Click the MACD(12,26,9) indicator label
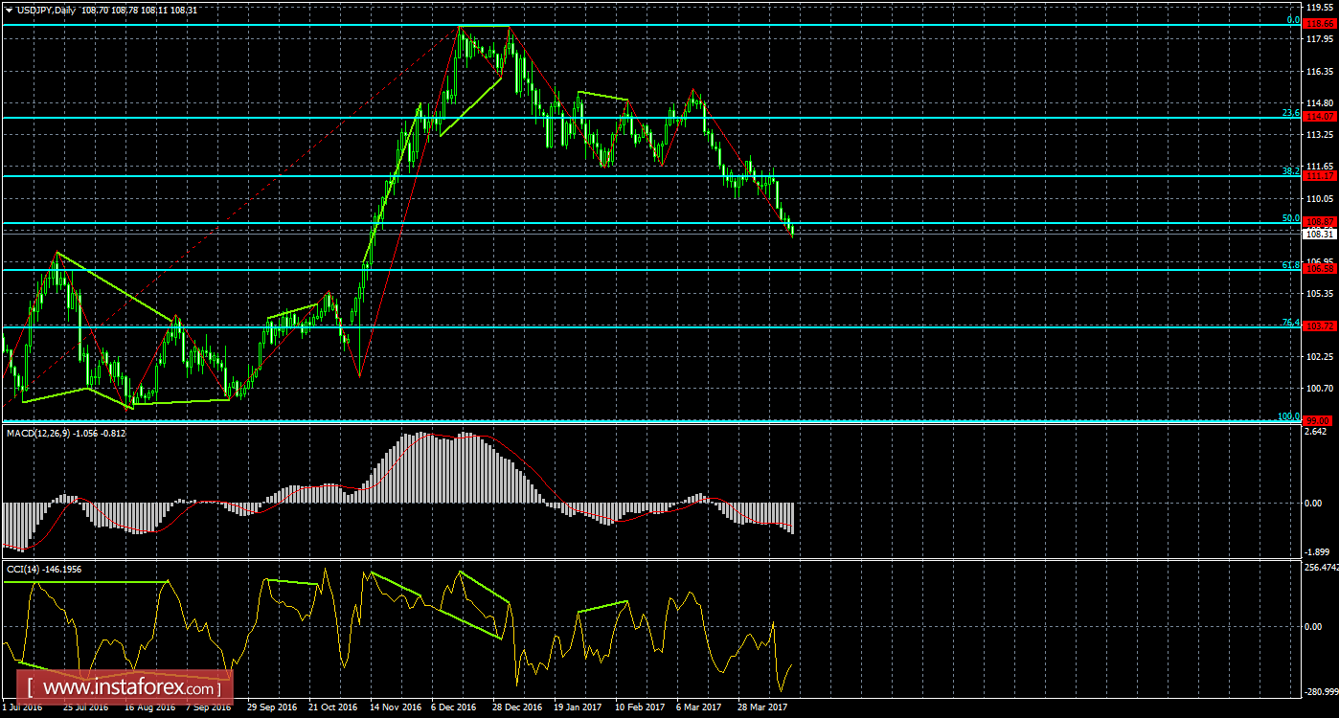The image size is (1339, 718). pos(65,433)
